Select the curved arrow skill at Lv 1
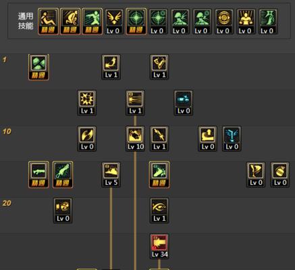 point(111,67)
